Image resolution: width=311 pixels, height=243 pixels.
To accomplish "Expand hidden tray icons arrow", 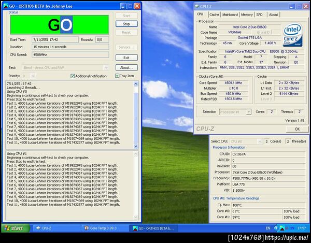I will (x=276, y=228).
